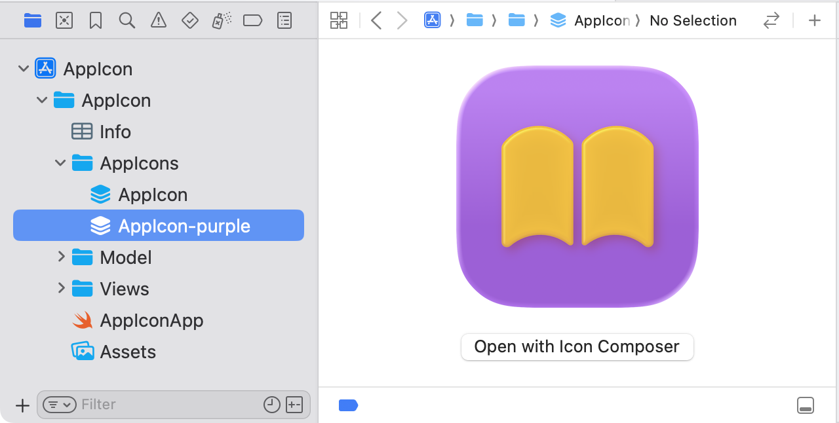Open the Test navigator checkmark icon
The image size is (839, 423).
pos(189,20)
